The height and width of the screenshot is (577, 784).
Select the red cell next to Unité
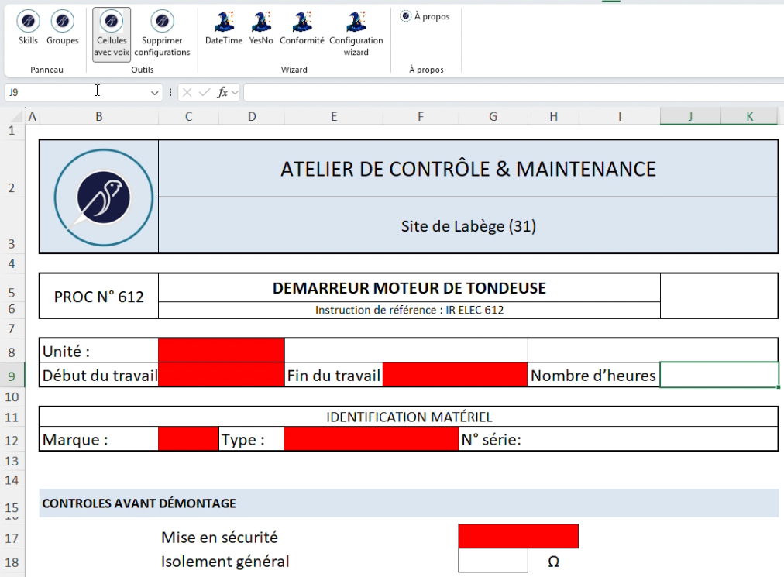pyautogui.click(x=221, y=350)
